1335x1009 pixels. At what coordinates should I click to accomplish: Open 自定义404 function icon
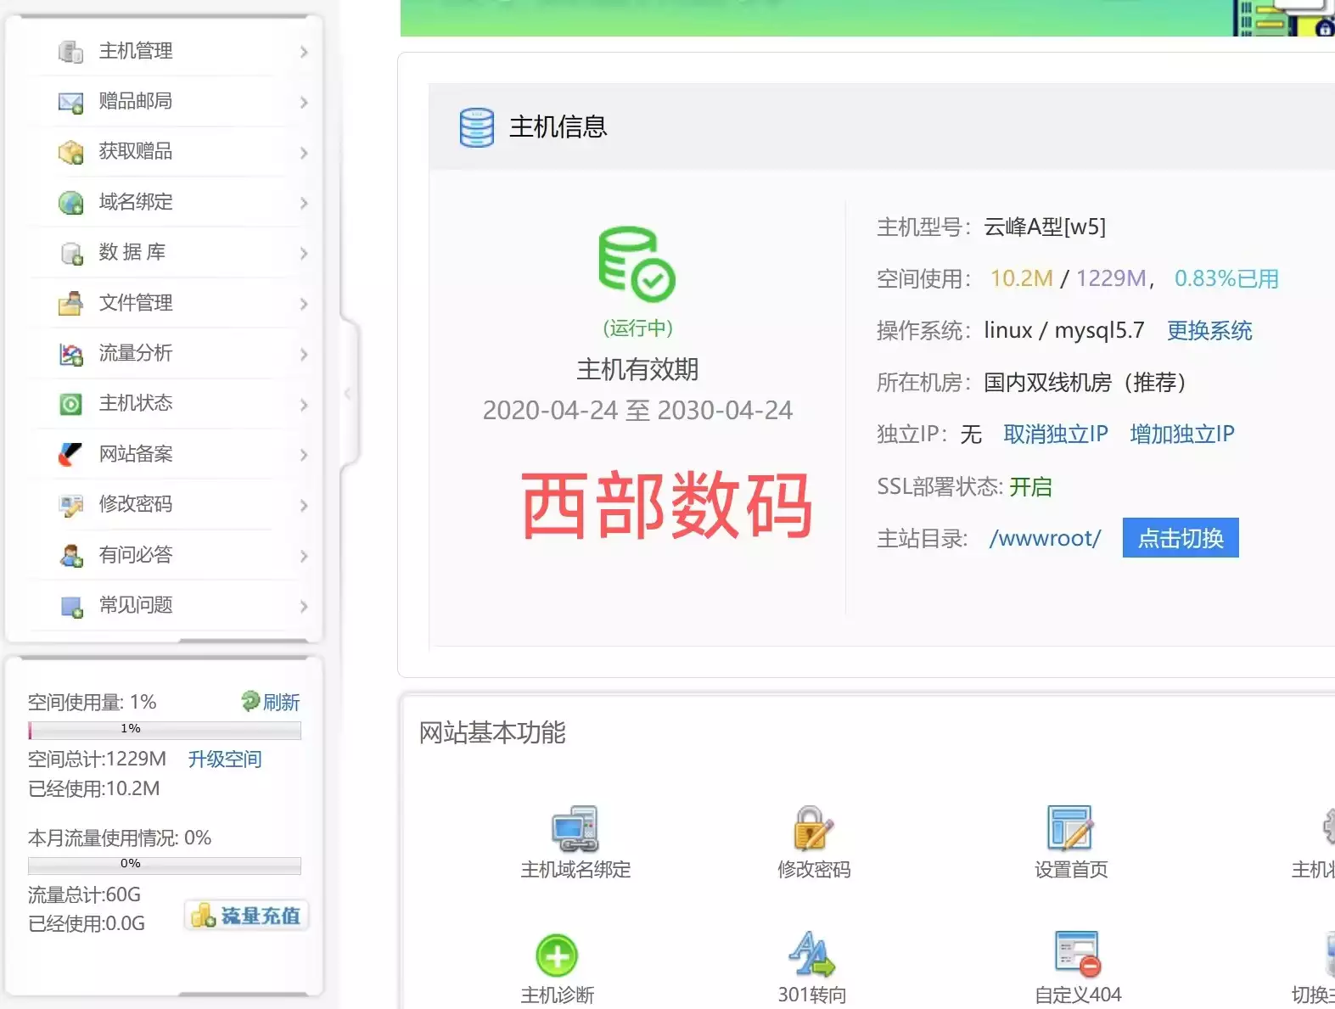(1078, 955)
